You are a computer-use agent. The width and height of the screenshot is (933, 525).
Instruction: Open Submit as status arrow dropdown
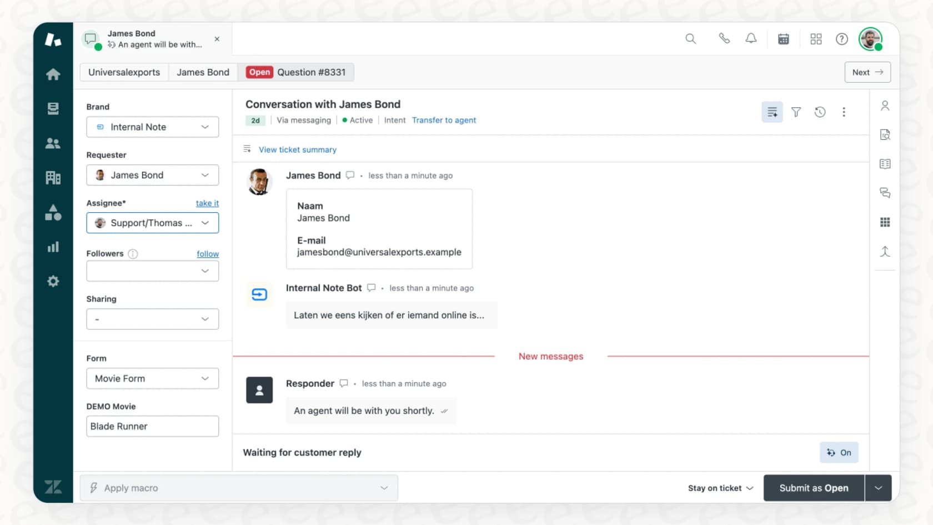879,488
